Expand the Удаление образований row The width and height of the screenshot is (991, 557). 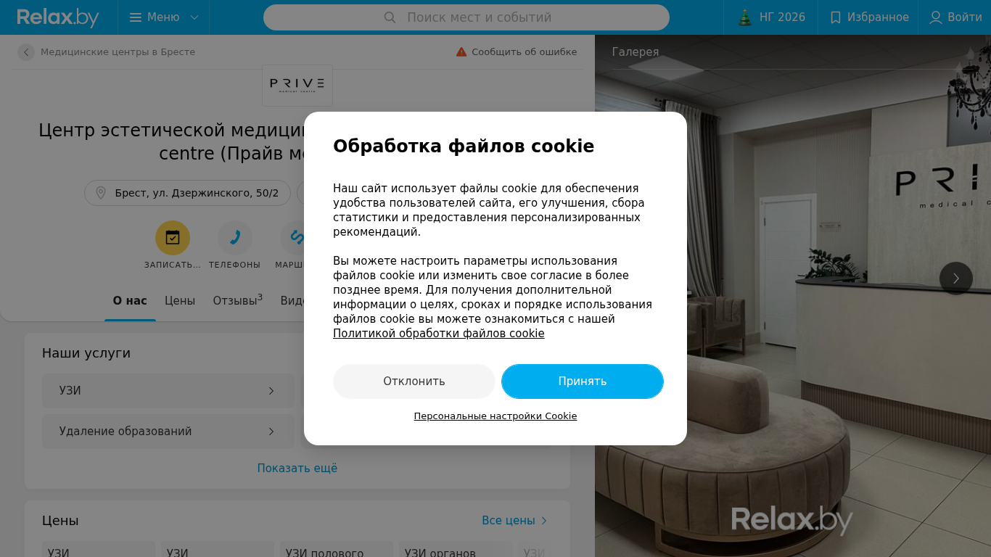point(168,432)
